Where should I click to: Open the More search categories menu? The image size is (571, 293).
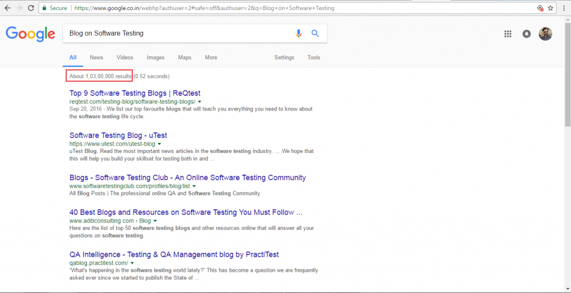point(211,57)
